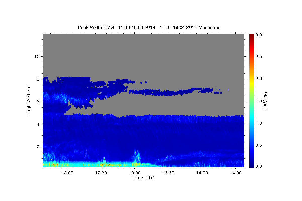Click the 'RMS m/s' colorbar label
The image size is (302, 201).
click(x=265, y=100)
